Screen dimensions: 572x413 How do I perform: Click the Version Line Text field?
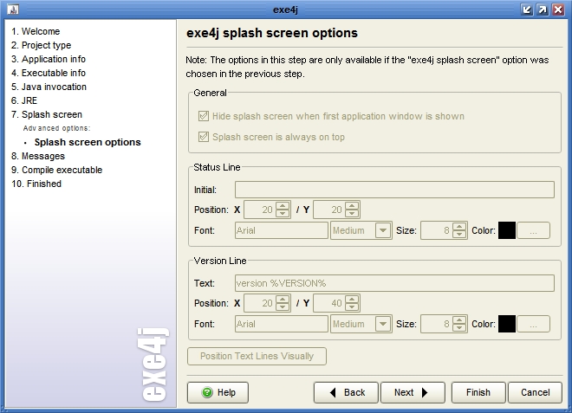pos(394,283)
